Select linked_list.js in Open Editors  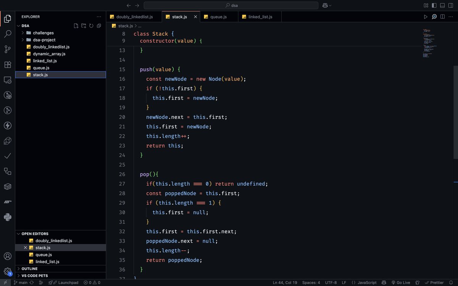click(x=61, y=262)
